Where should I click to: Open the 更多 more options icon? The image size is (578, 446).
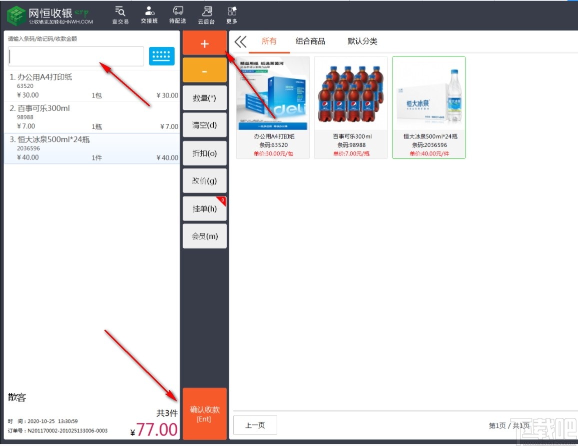tap(232, 15)
